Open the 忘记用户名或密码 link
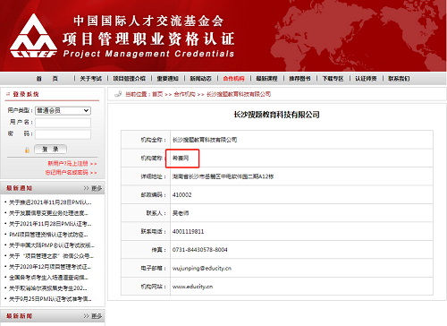Viewport: 447px width, 326px height. [71, 173]
